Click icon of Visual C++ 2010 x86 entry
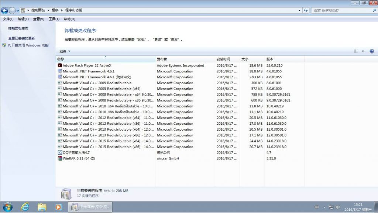The width and height of the screenshot is (378, 213). pos(60,112)
